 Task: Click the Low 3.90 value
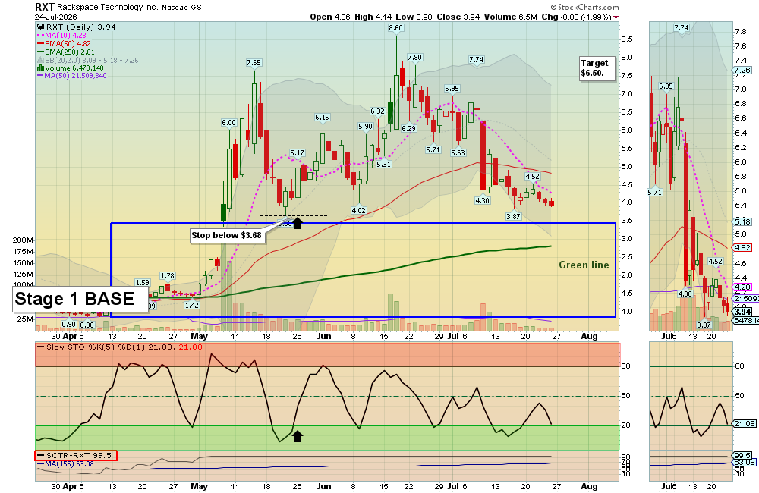414,17
